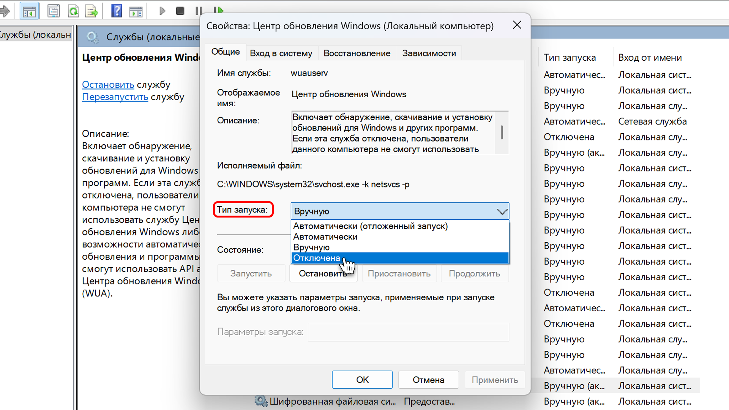729x410 pixels.
Task: Collapse the 'Тип запуска' combo box arrow
Action: [x=502, y=211]
